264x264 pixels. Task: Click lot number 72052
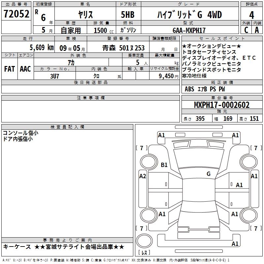[x=16, y=14]
